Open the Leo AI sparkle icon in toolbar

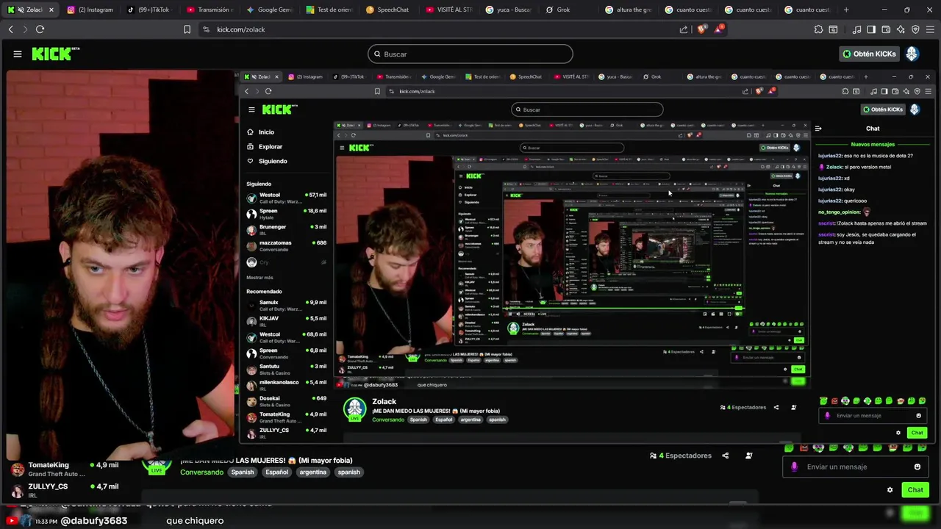(x=901, y=29)
